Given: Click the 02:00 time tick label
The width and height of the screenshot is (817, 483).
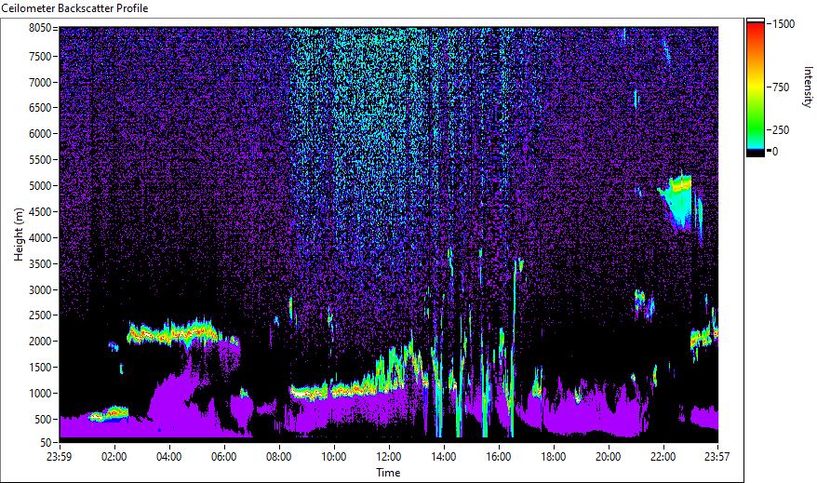Looking at the screenshot, I should 114,457.
